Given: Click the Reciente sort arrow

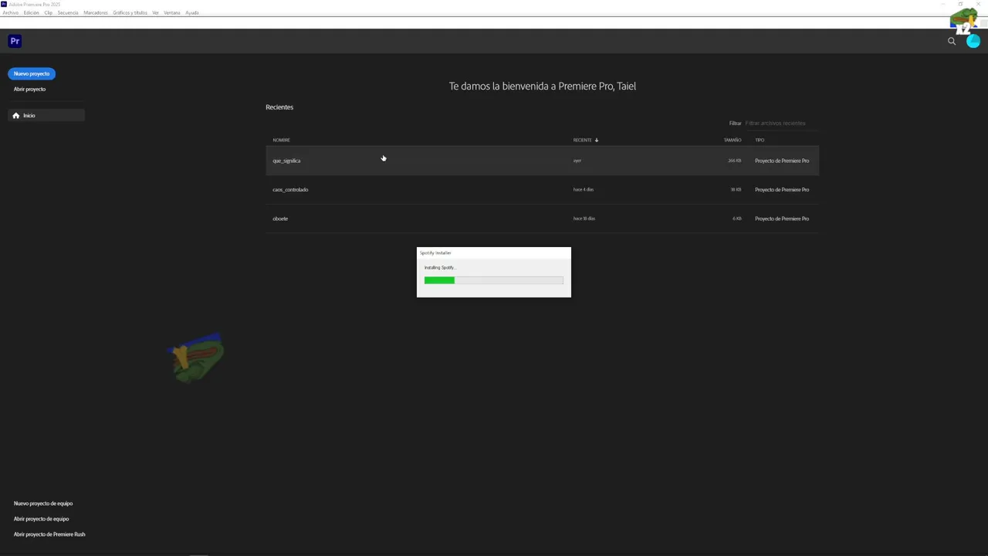Looking at the screenshot, I should click(597, 140).
